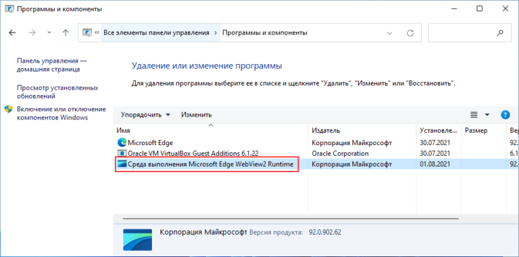Minimize the Программы и компоненты window

453,9
